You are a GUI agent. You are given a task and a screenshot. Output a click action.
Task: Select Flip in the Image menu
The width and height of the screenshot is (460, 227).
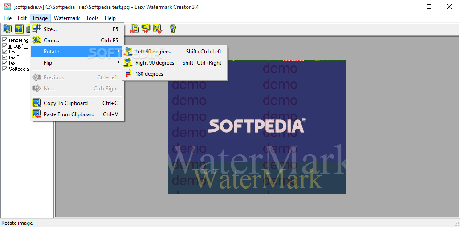(77, 62)
